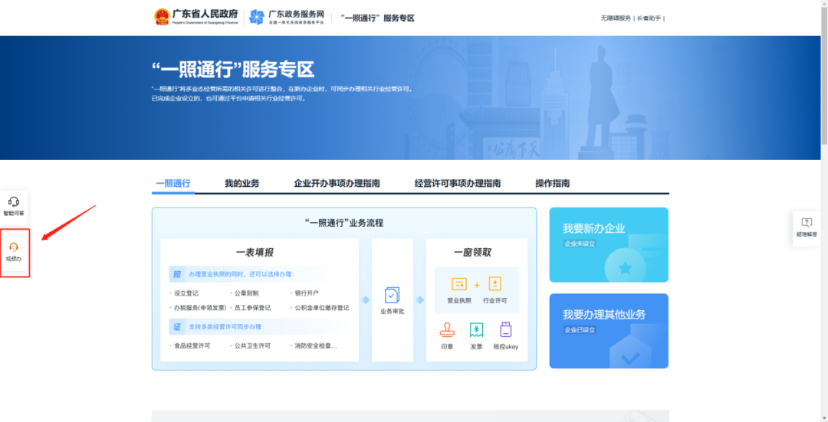Click the 我要办理其他业务 card
828x422 pixels.
click(x=609, y=331)
